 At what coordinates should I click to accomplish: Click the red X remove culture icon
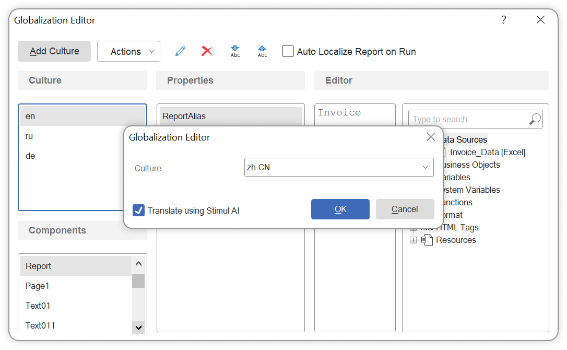click(x=207, y=51)
